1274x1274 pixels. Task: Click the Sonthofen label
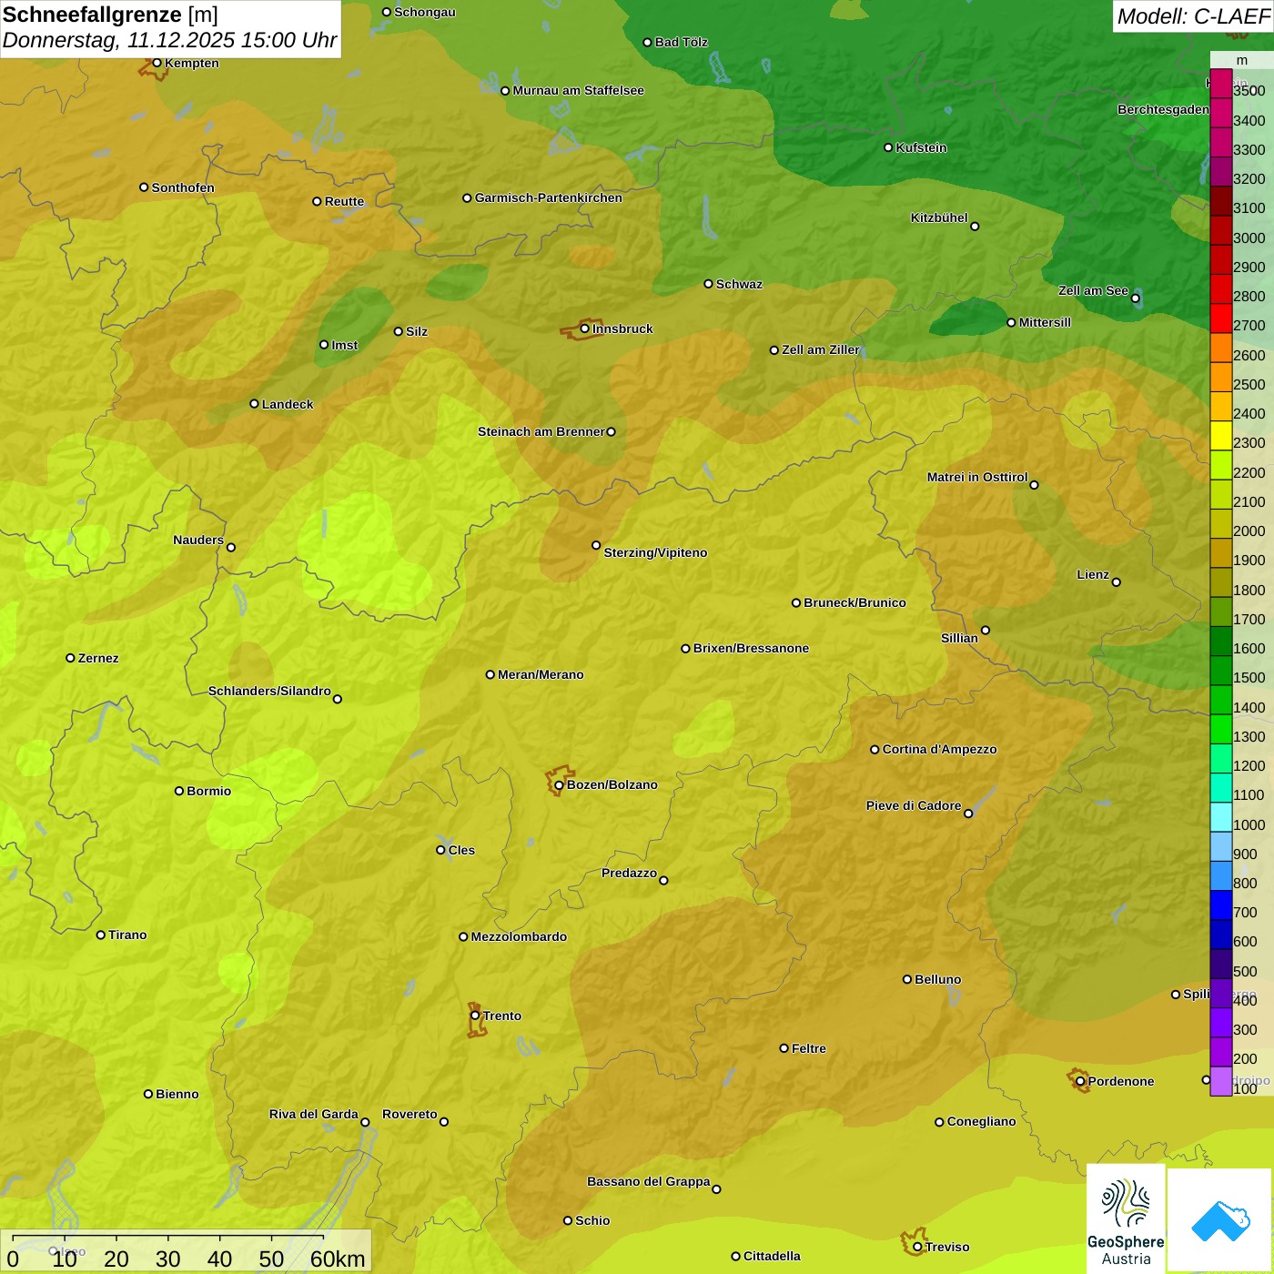pyautogui.click(x=183, y=187)
